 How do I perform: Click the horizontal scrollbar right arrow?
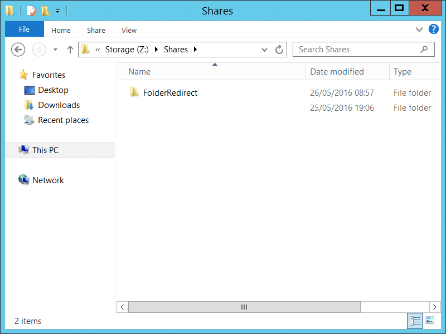[434, 307]
